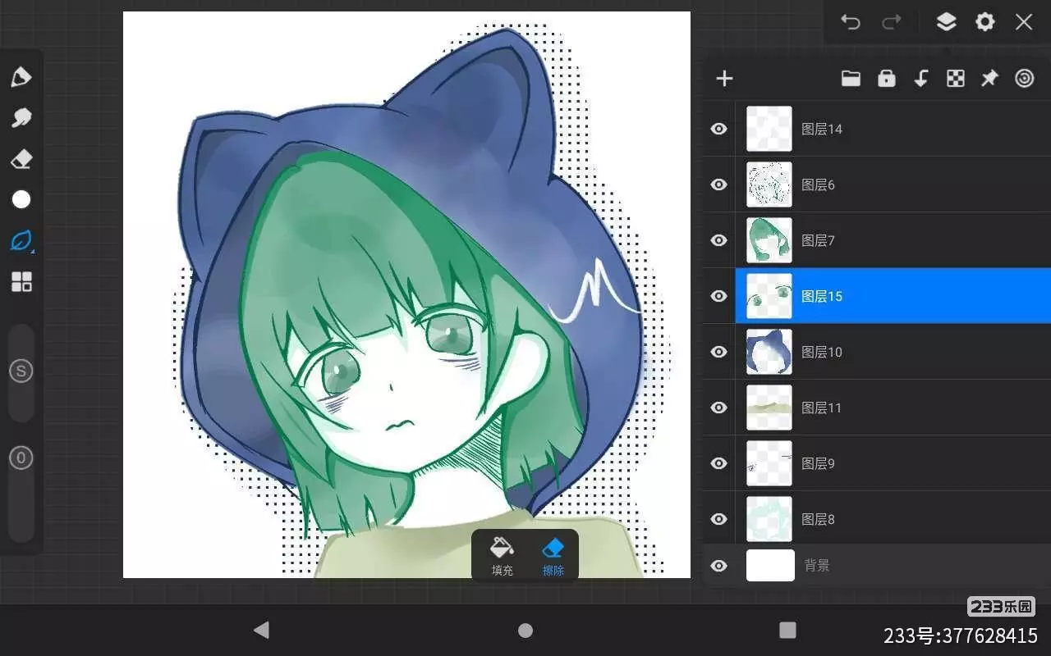Screen dimensions: 1051x656
Task: Hide layer 图层14
Action: 719,129
